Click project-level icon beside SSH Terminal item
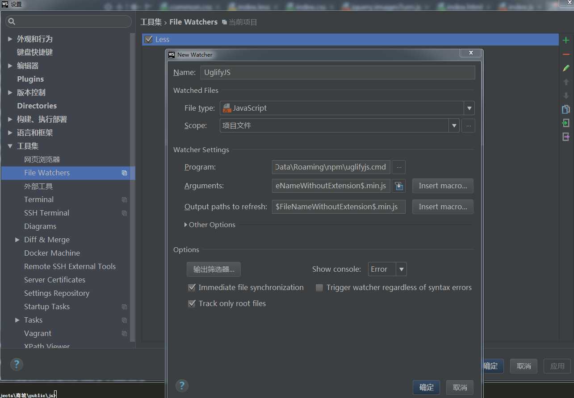This screenshot has height=398, width=574. pos(124,213)
